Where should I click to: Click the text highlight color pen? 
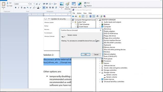(x=34, y=7)
